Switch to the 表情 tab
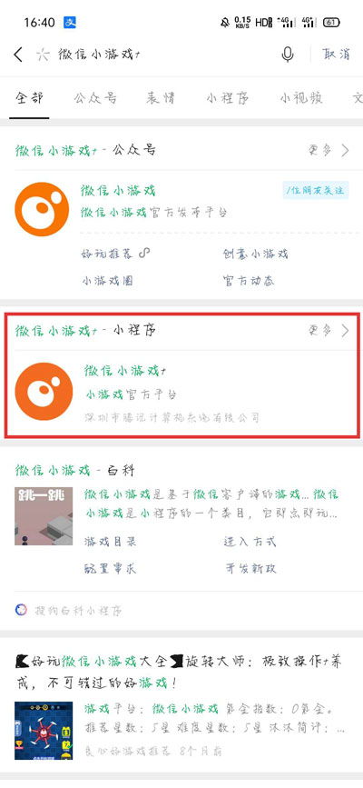363x788 pixels. (161, 97)
